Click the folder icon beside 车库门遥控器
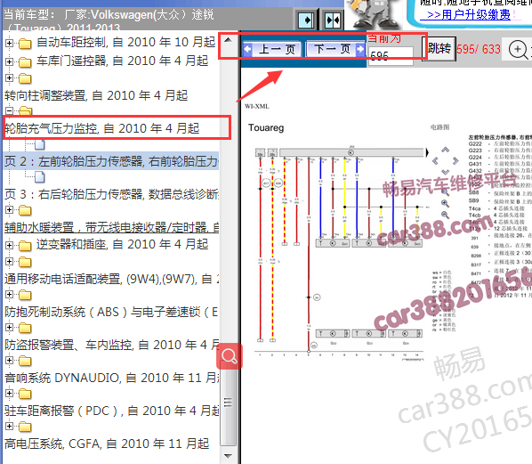 pos(25,62)
